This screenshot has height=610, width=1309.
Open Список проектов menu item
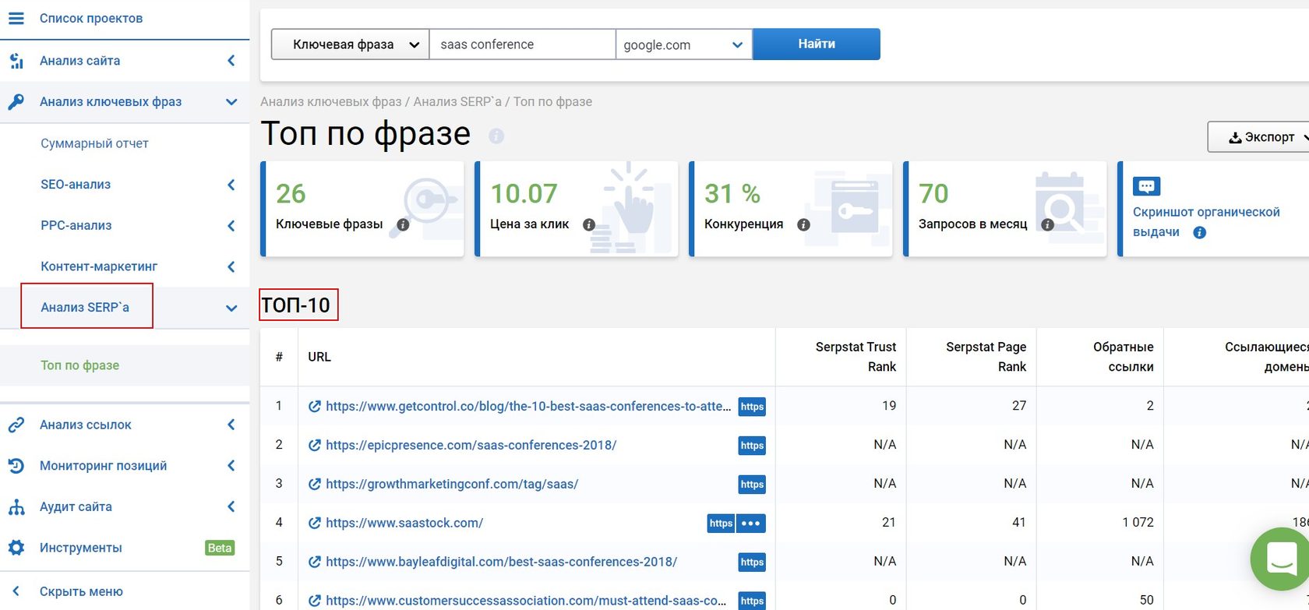tap(91, 18)
